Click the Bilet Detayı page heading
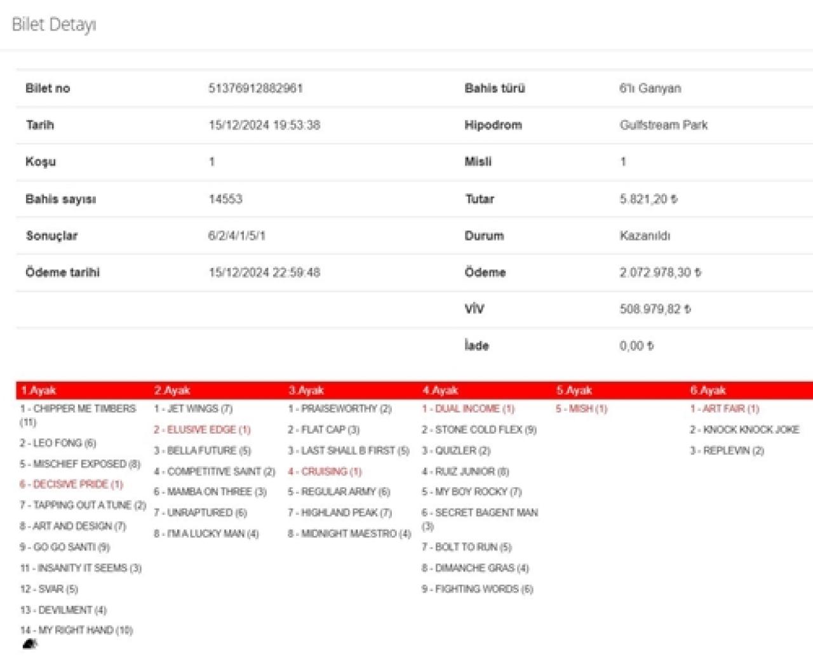813x661 pixels. click(54, 25)
